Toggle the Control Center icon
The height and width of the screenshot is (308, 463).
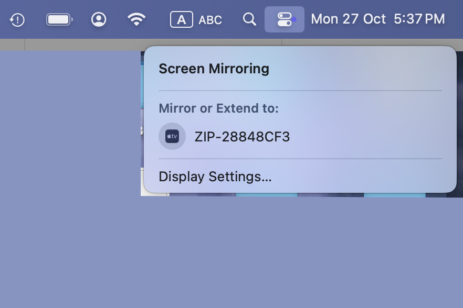[x=284, y=19]
